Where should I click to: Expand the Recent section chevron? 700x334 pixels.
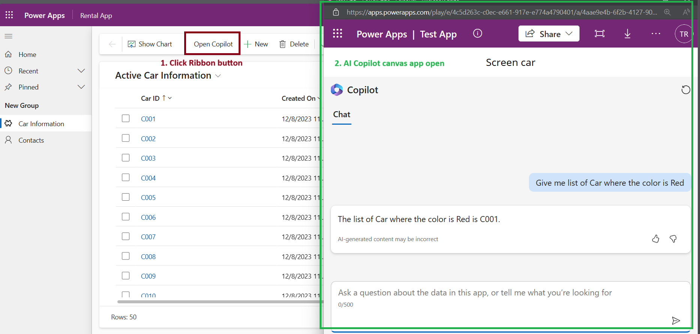(x=81, y=71)
